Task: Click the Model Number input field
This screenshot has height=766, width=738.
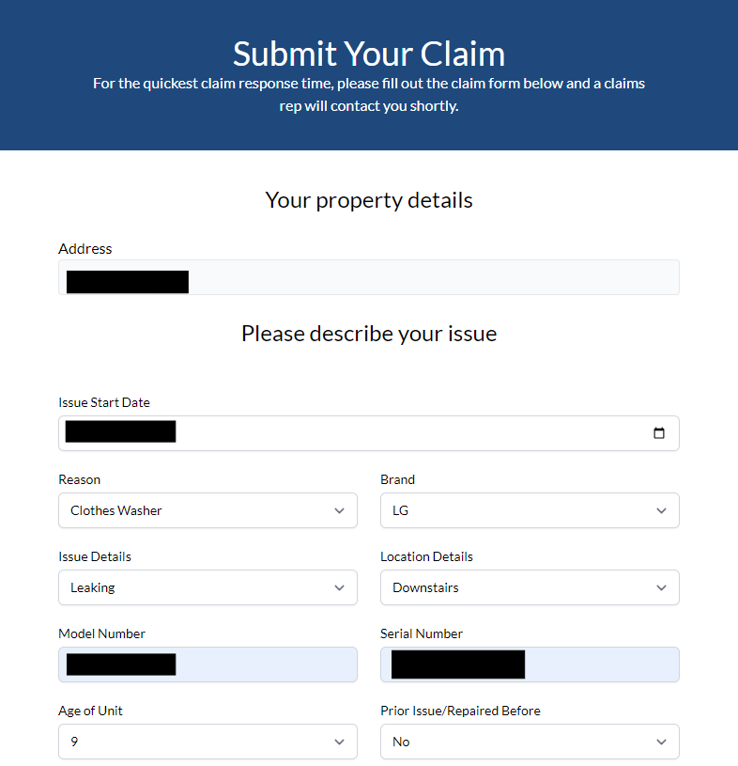Action: tap(207, 664)
